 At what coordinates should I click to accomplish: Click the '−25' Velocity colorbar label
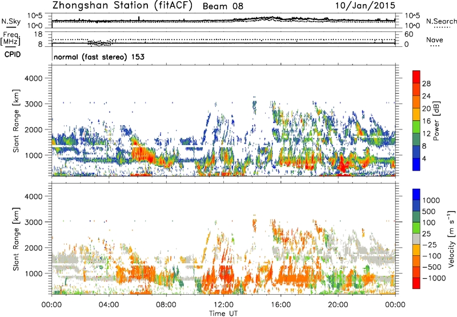click(430, 244)
